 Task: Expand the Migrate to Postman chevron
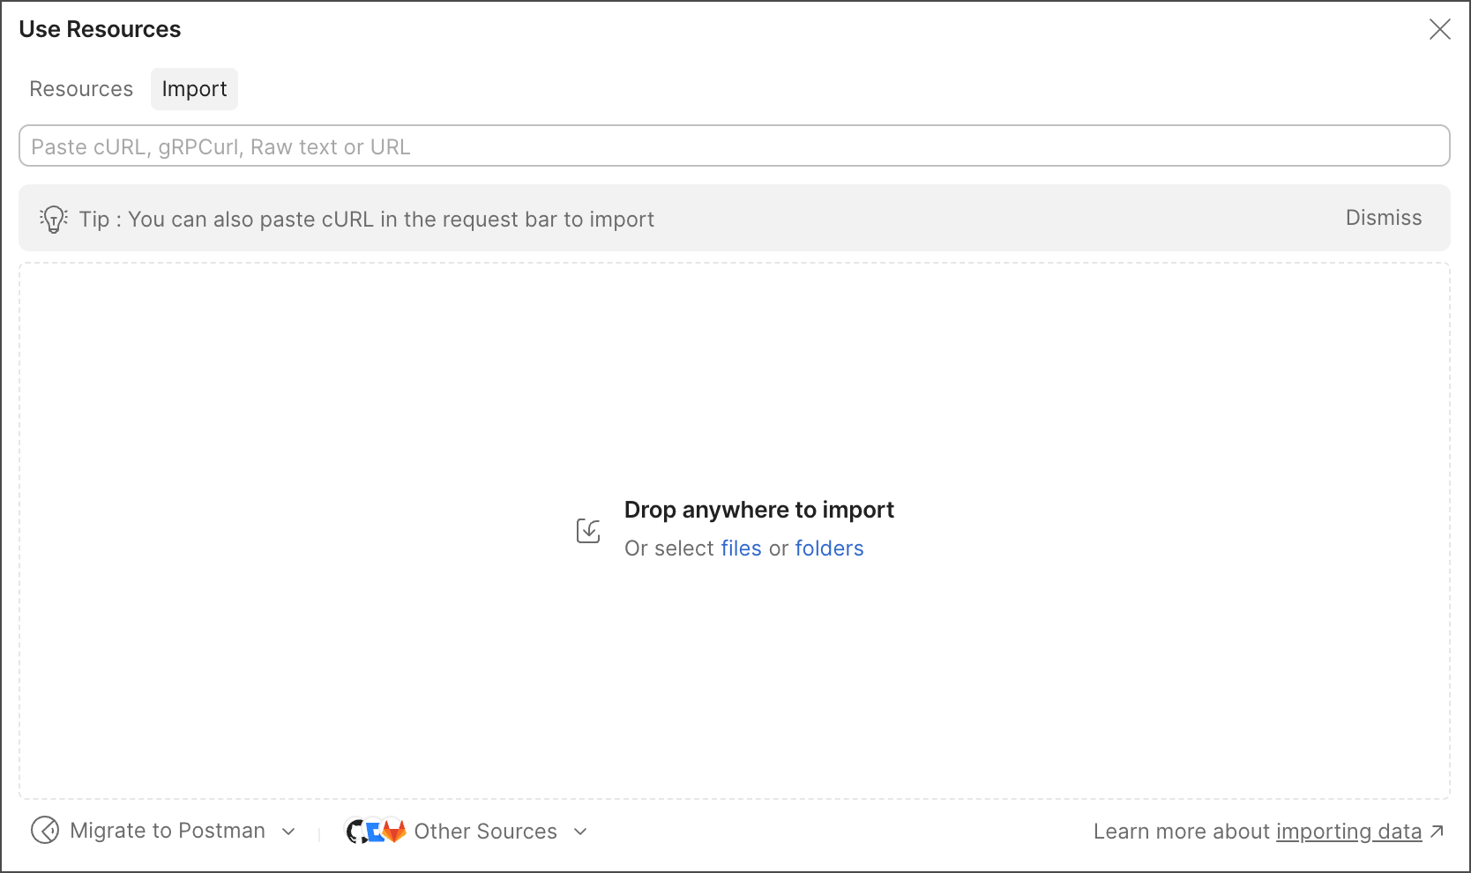[288, 832]
